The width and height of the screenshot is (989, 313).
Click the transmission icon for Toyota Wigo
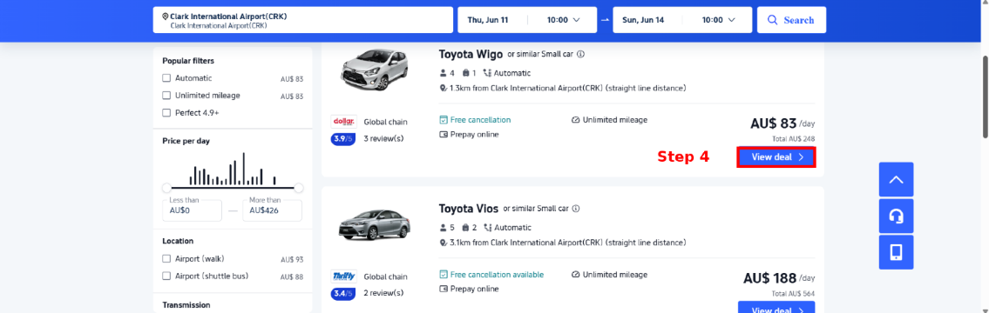[487, 73]
